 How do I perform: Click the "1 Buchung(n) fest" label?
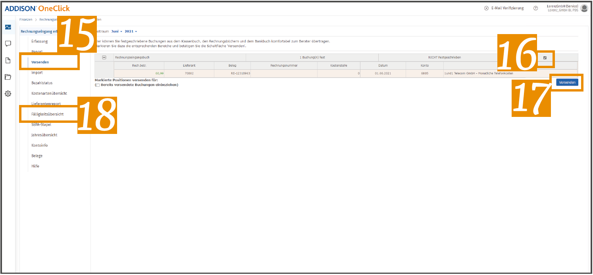click(312, 57)
